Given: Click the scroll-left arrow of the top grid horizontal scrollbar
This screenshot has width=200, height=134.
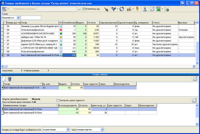Looking at the screenshot, I should 2,66.
